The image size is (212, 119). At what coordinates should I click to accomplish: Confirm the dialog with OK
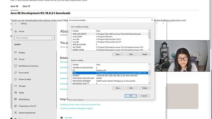point(131,96)
